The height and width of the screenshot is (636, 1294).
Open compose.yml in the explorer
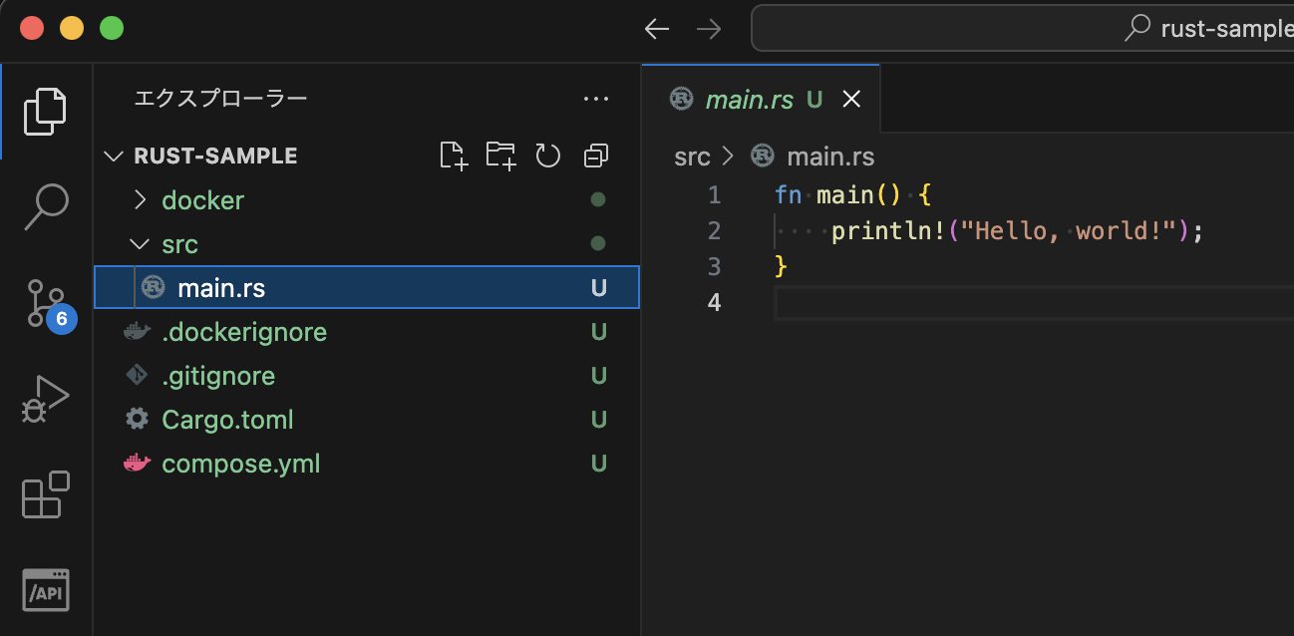pos(240,464)
